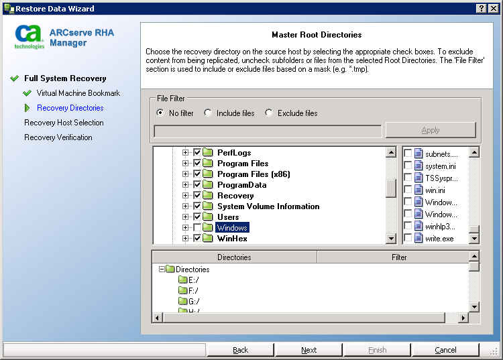The width and height of the screenshot is (503, 360).
Task: Click the E:/ directory folder icon
Action: (x=182, y=280)
